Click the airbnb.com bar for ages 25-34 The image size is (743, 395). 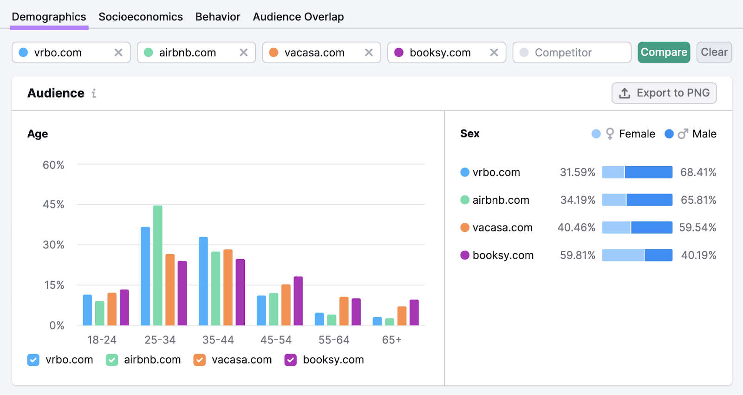click(158, 265)
